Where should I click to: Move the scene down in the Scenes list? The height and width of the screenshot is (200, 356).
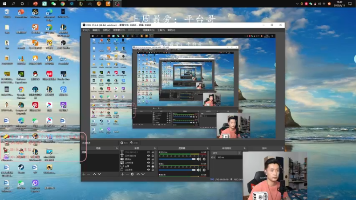click(99, 174)
